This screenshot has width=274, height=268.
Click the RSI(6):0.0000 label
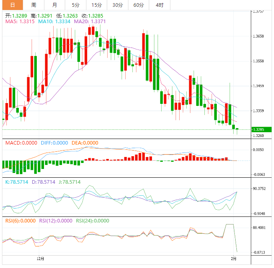click(20, 220)
